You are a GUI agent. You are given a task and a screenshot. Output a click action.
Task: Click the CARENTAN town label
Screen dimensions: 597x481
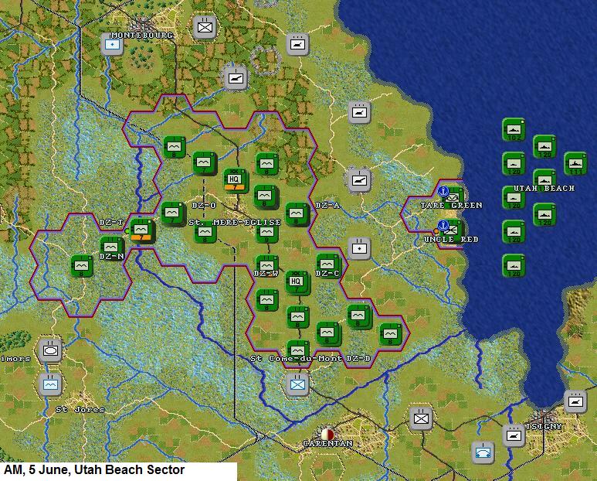click(x=327, y=444)
